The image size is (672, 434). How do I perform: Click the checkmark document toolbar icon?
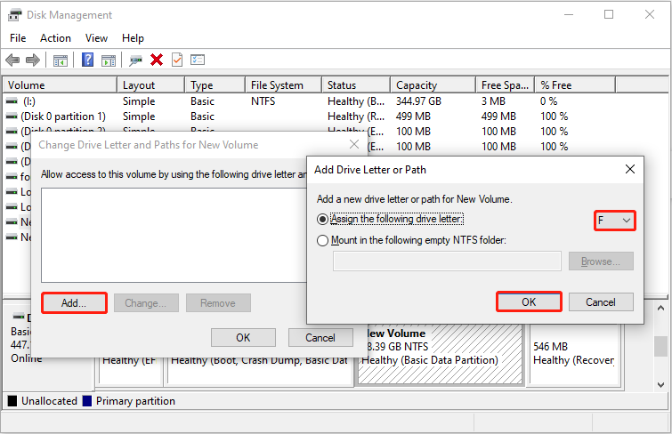[177, 60]
